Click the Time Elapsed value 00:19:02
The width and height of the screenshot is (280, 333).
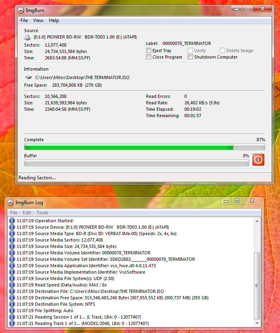coord(193,109)
